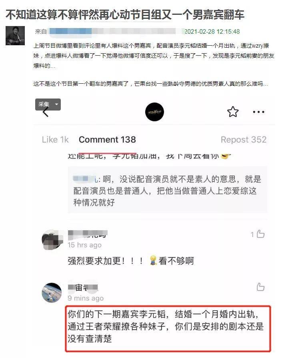This screenshot has height=358, width=286.
Task: Open the post title about 怦然再心动
Action: coord(125,14)
